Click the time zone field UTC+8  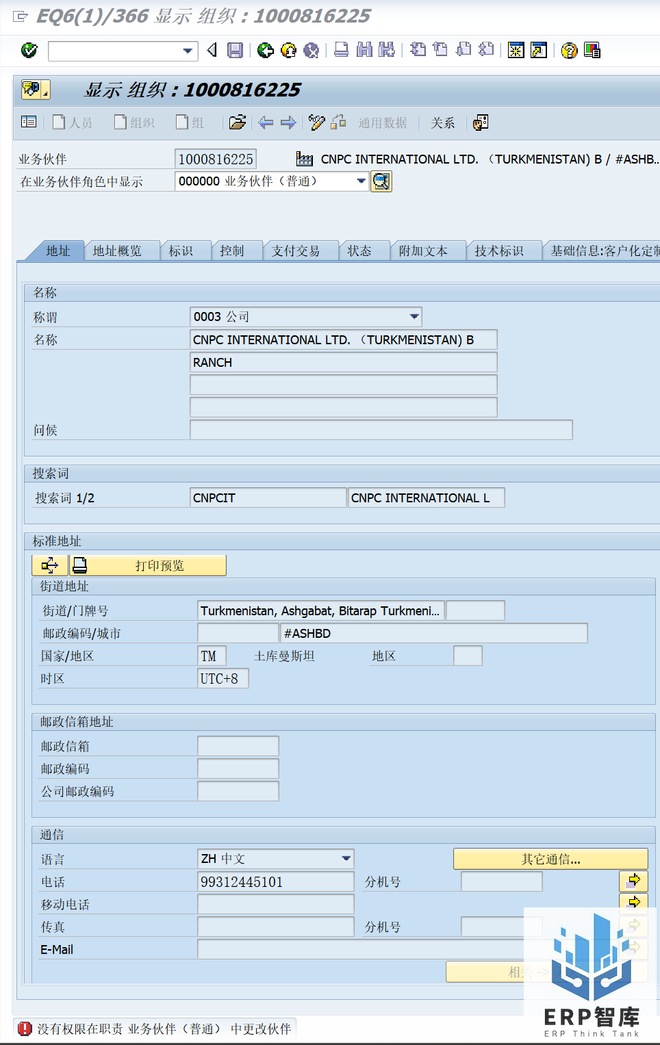point(223,679)
